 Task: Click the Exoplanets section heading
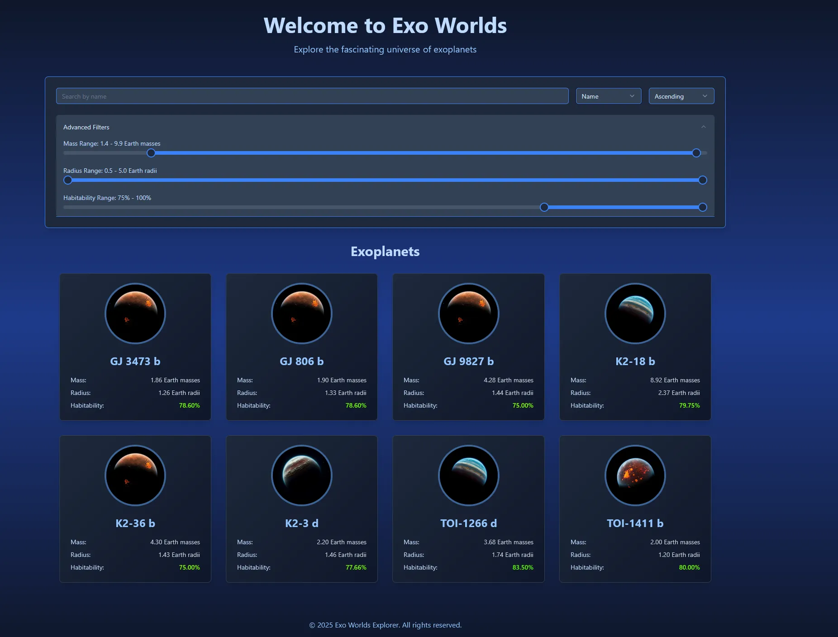pyautogui.click(x=385, y=252)
